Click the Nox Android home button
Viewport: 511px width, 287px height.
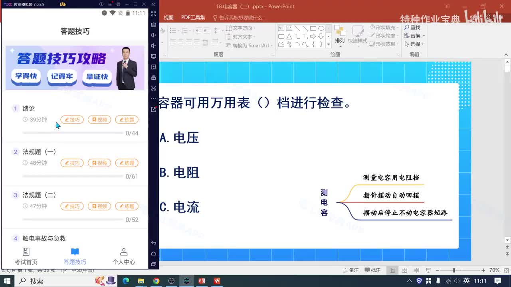[154, 254]
